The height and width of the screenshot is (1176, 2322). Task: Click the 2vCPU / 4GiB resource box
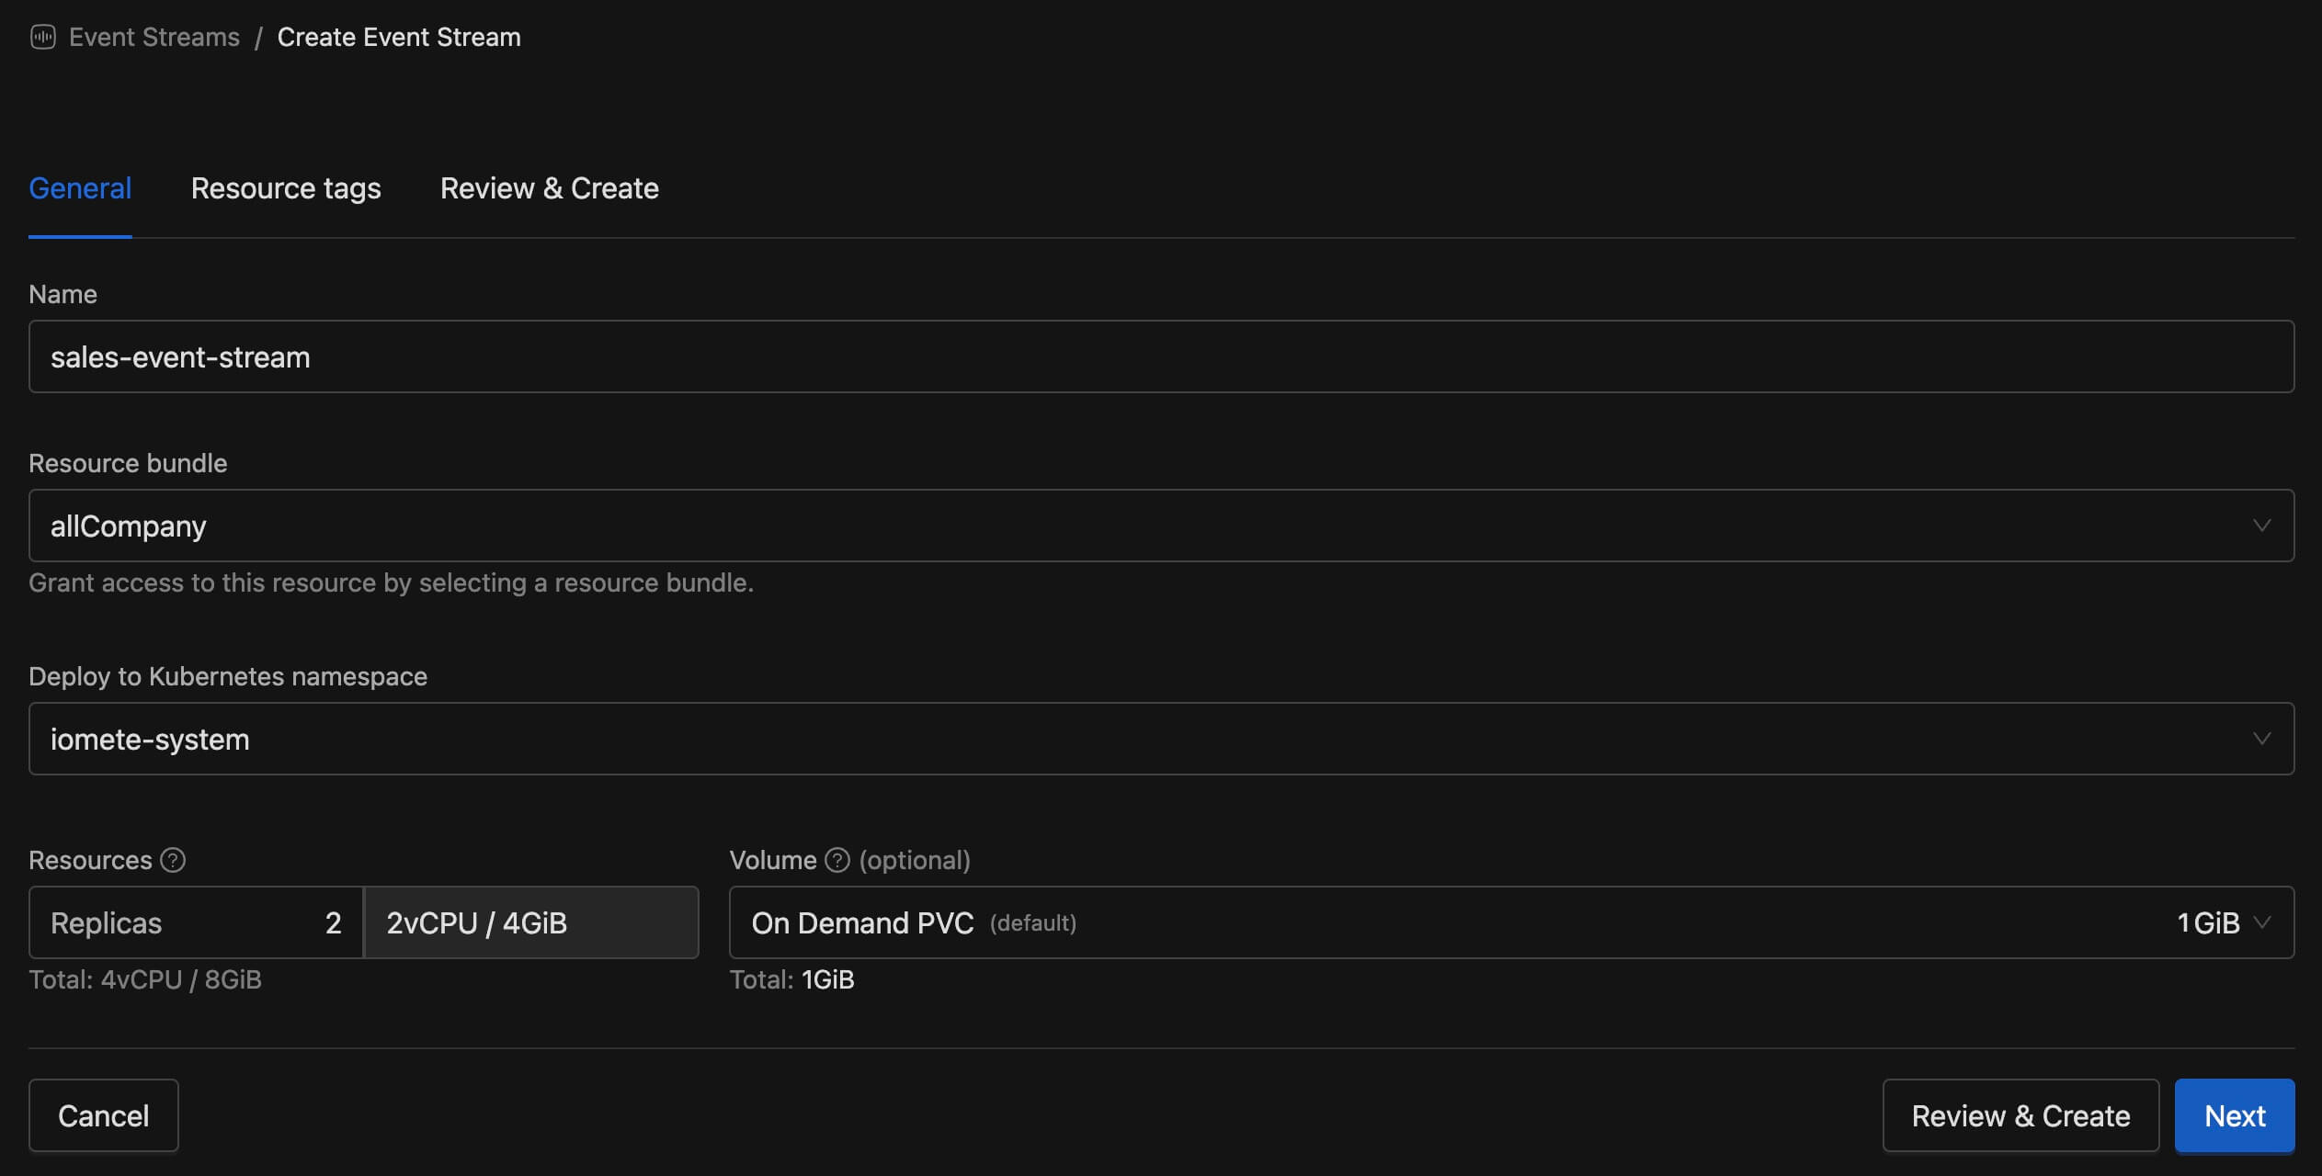pos(531,922)
